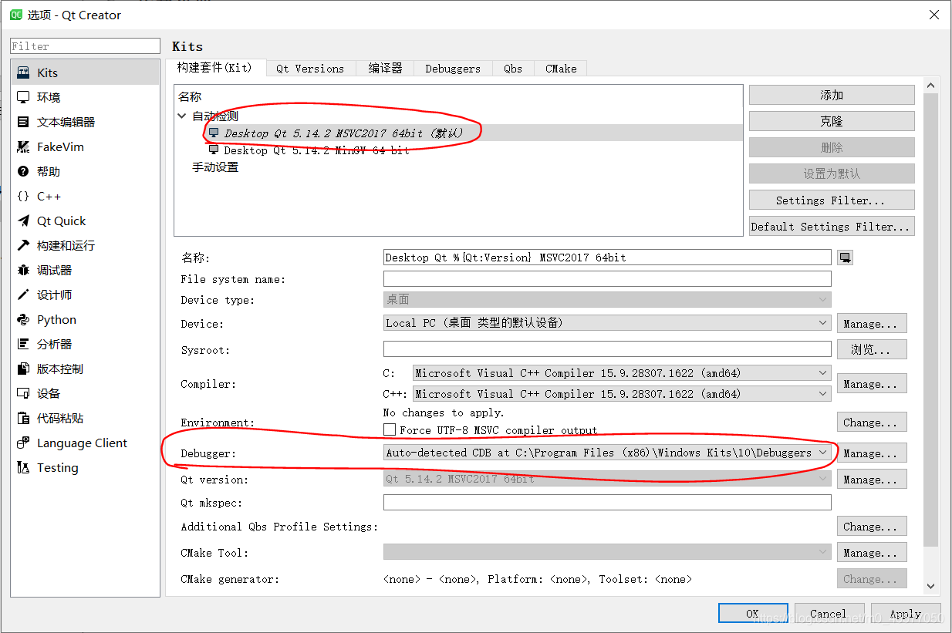
Task: Open the 帮助 category icon
Action: click(x=23, y=171)
